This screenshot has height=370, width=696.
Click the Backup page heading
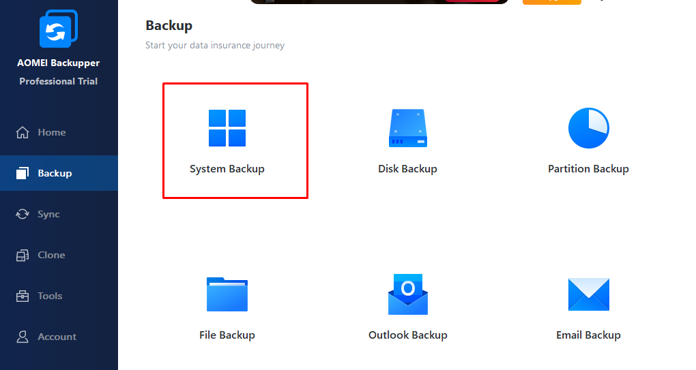point(169,26)
